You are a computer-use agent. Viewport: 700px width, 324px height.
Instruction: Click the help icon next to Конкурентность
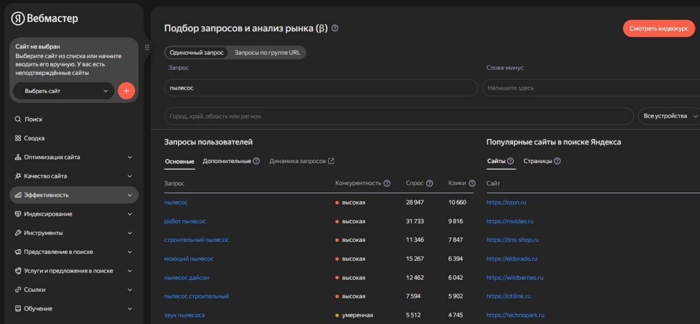[x=387, y=183]
